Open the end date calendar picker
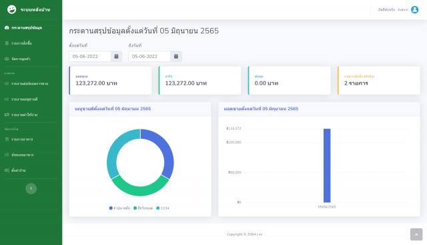 point(176,57)
